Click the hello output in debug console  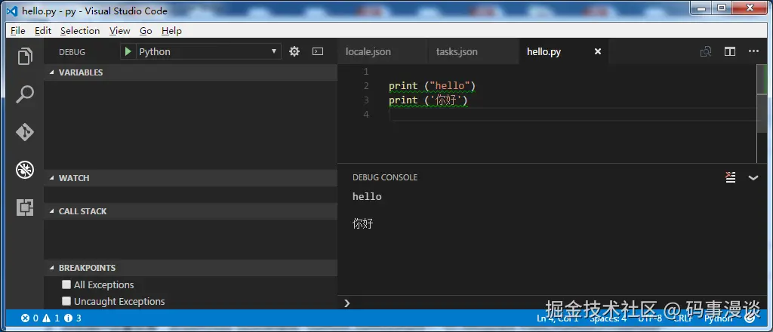tap(367, 196)
